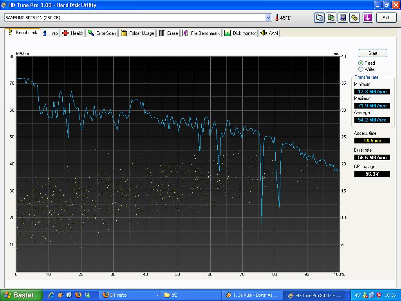Viewport: 401px width, 301px height.
Task: Open the Folder Usage tab
Action: 137,33
